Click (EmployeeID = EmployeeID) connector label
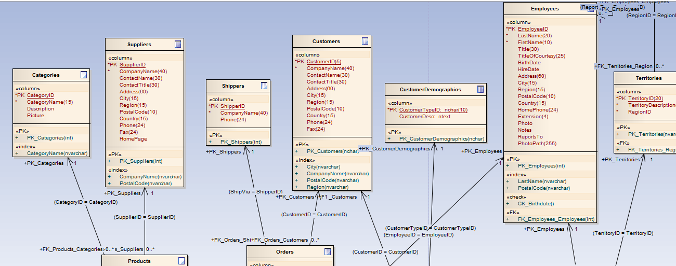 coord(419,235)
